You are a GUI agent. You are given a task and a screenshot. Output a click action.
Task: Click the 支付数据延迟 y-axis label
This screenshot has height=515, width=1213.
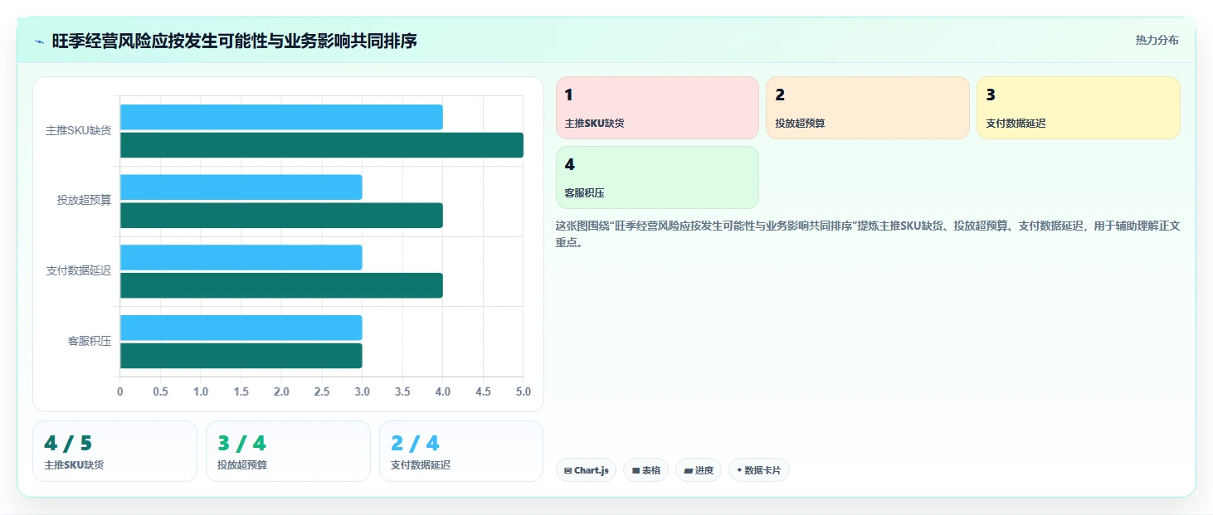tap(78, 271)
